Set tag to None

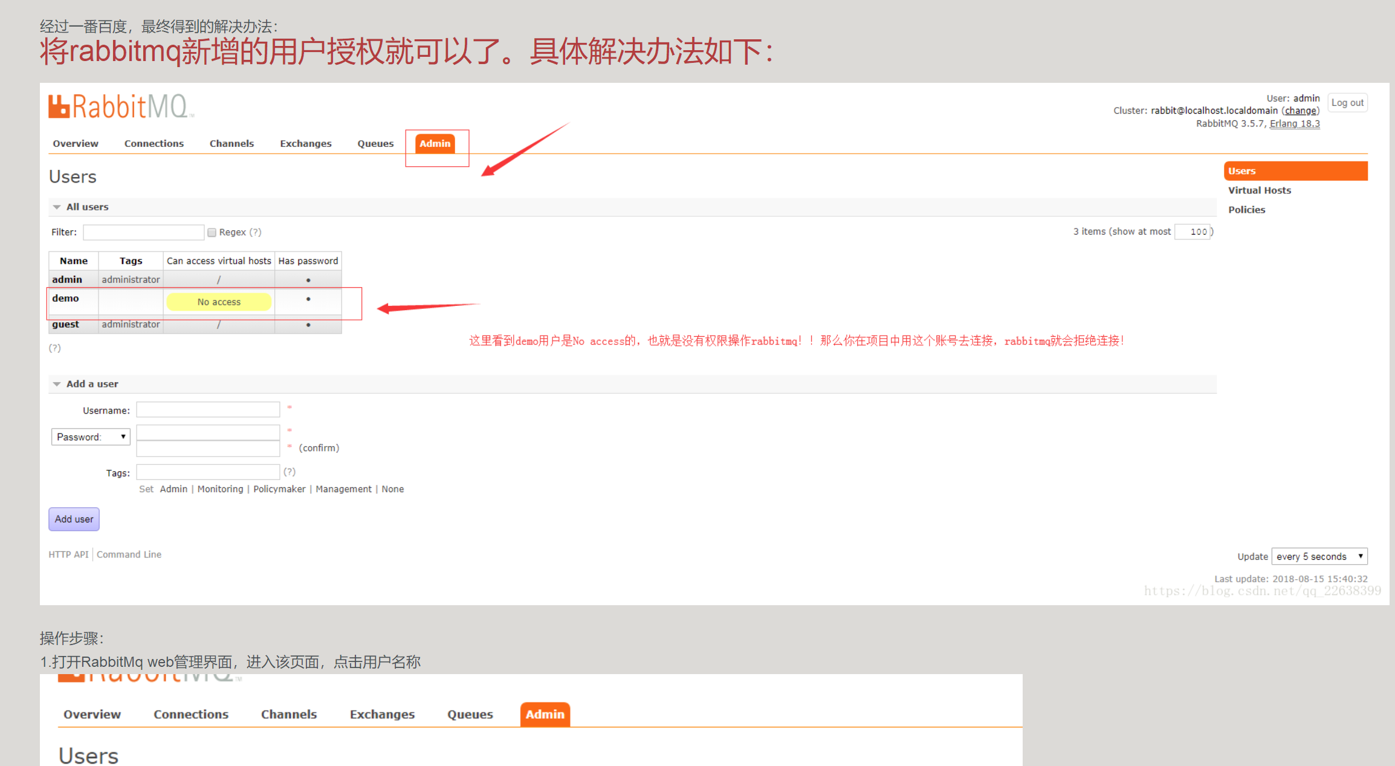393,489
